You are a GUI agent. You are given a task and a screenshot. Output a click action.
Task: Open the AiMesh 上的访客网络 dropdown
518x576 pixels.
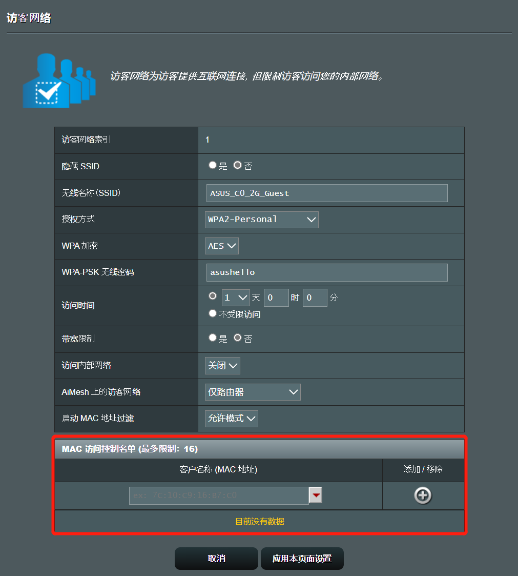(x=253, y=391)
